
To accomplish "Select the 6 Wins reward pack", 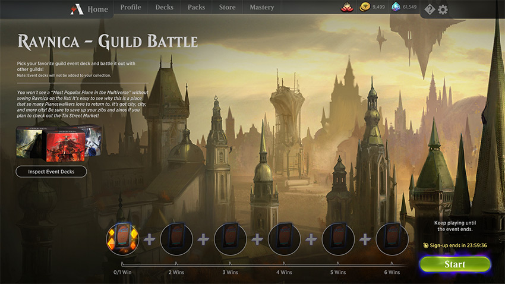I will coord(392,239).
